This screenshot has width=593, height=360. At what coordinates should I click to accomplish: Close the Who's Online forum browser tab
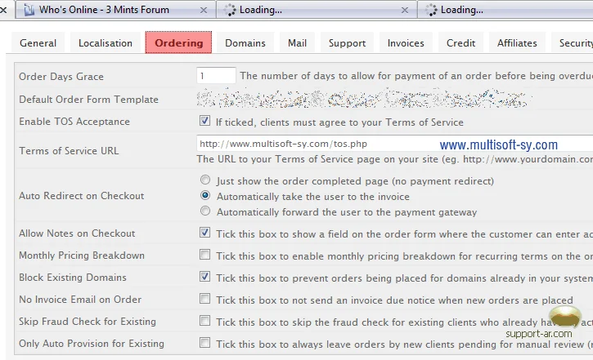tap(203, 10)
